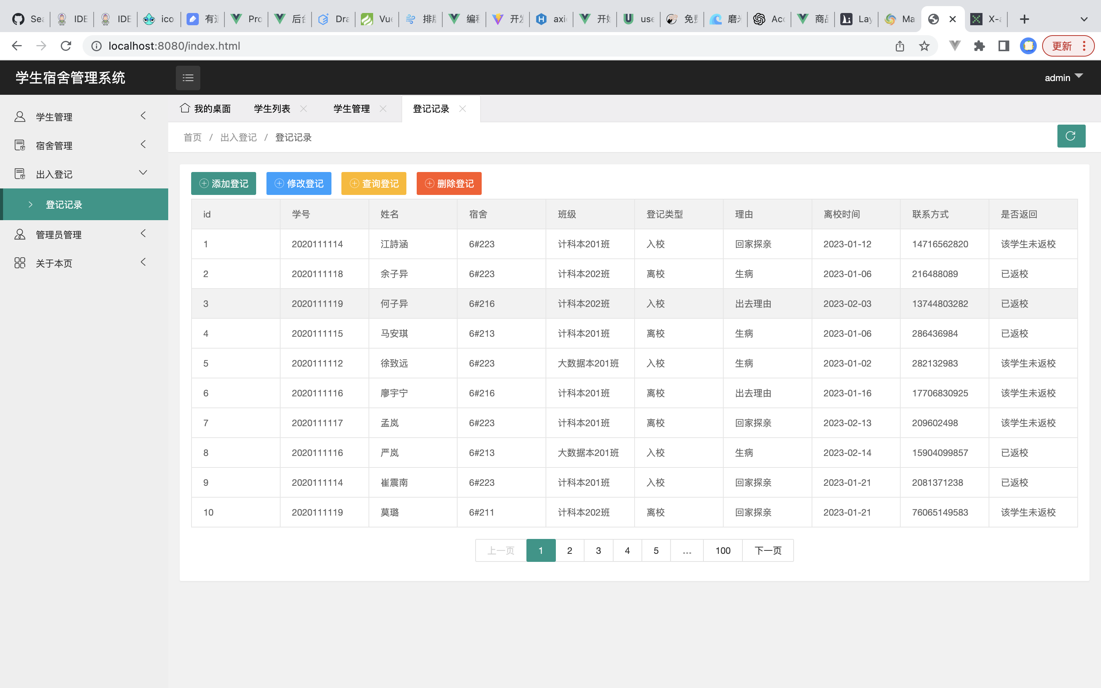1101x688 pixels.
Task: Open the browser extensions puzzle icon
Action: [979, 46]
